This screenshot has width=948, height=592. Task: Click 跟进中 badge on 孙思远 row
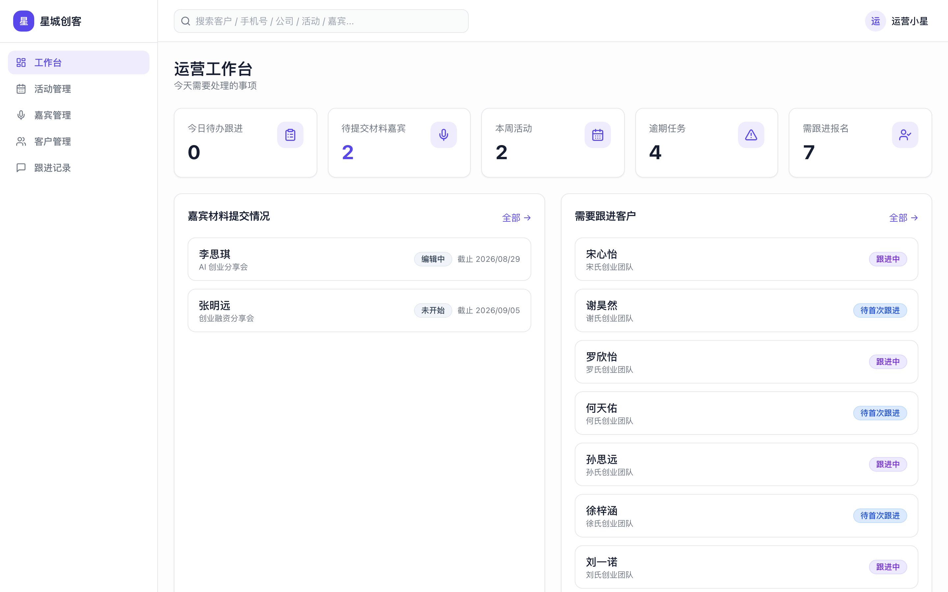(888, 464)
